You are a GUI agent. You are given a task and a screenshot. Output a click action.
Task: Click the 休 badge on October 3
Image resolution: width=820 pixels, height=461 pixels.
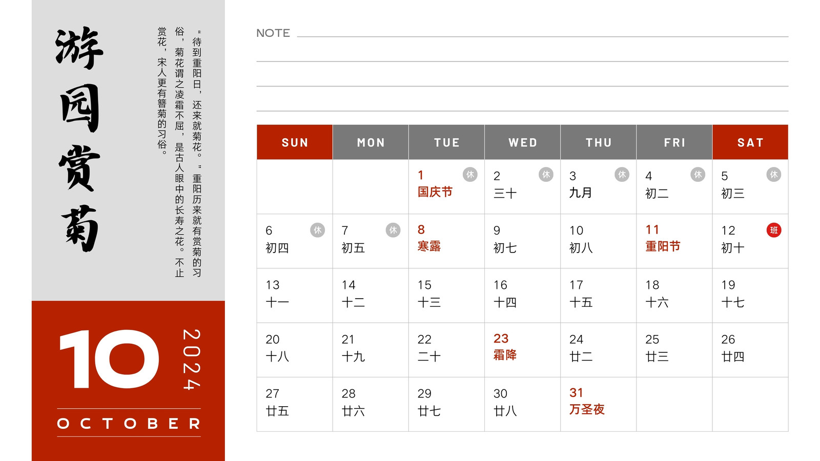622,175
